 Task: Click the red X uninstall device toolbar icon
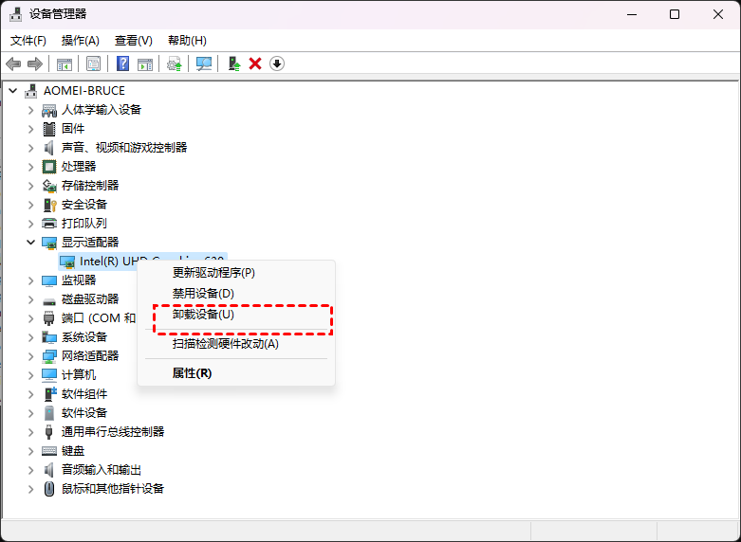[x=255, y=63]
